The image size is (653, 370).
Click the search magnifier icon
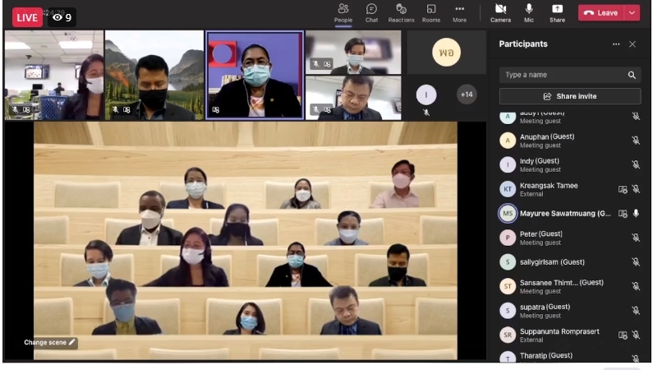tap(632, 75)
